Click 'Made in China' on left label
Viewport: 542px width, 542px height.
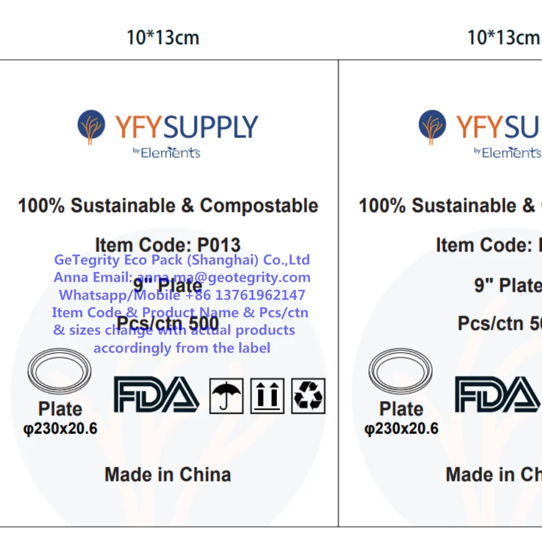click(167, 475)
